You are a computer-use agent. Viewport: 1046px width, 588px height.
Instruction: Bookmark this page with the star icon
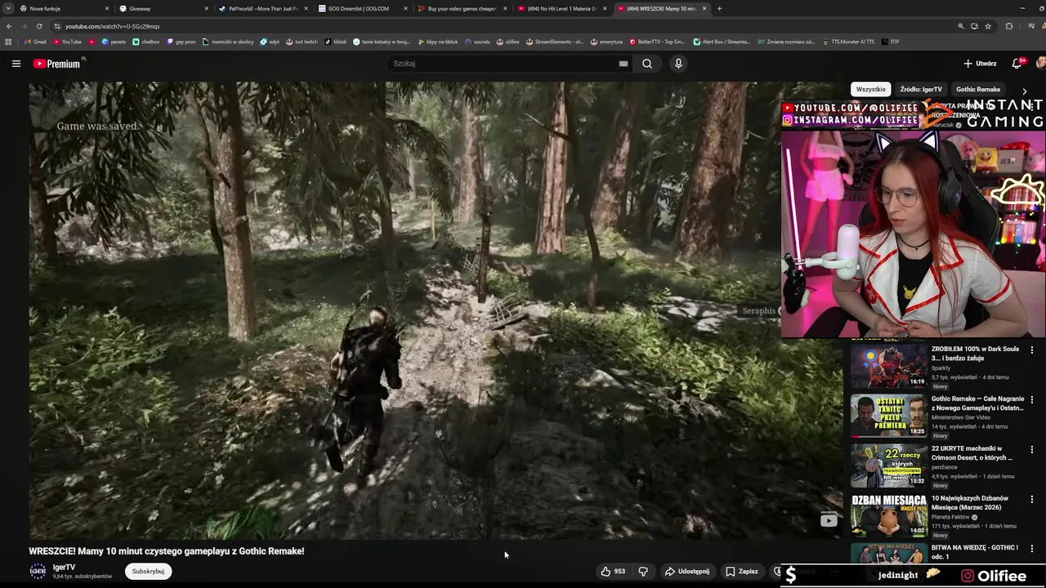click(988, 26)
